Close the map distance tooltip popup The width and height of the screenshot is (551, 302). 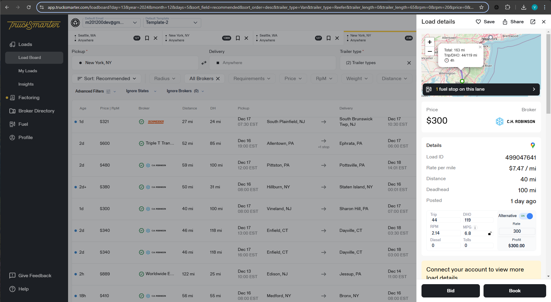coord(480,47)
